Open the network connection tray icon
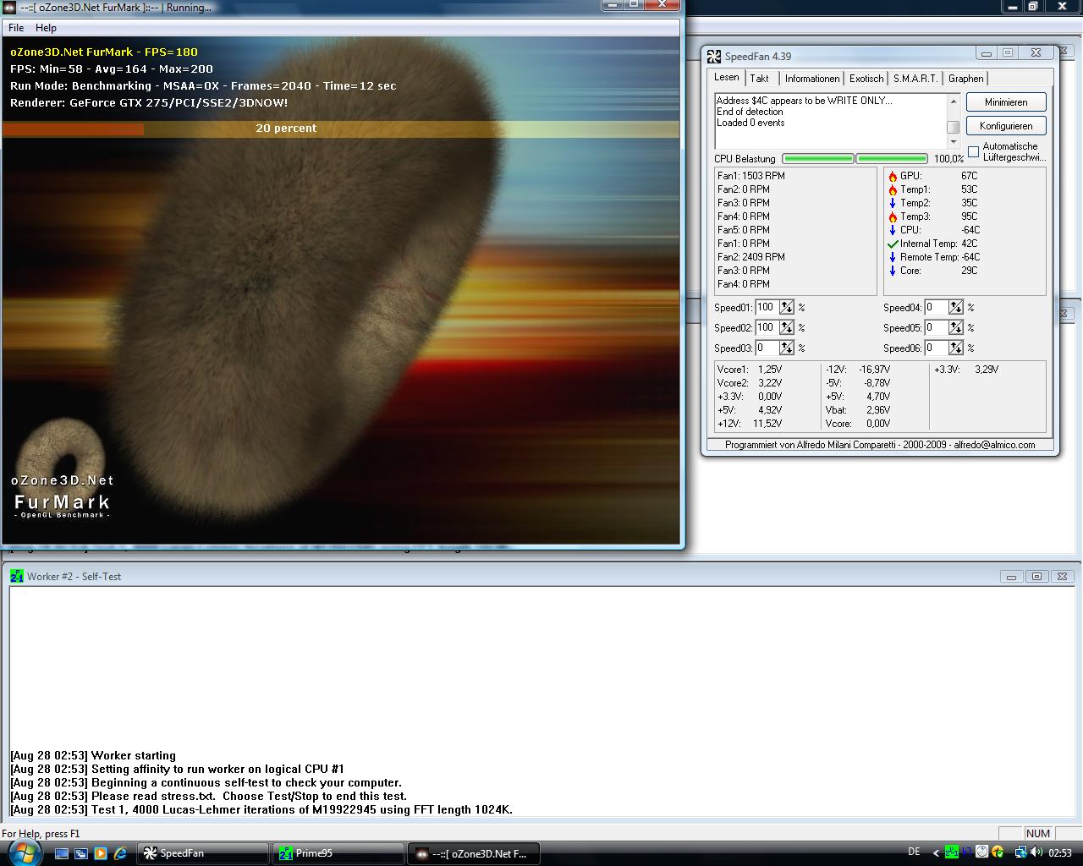Screen dimensions: 1083x866 (x=1021, y=852)
